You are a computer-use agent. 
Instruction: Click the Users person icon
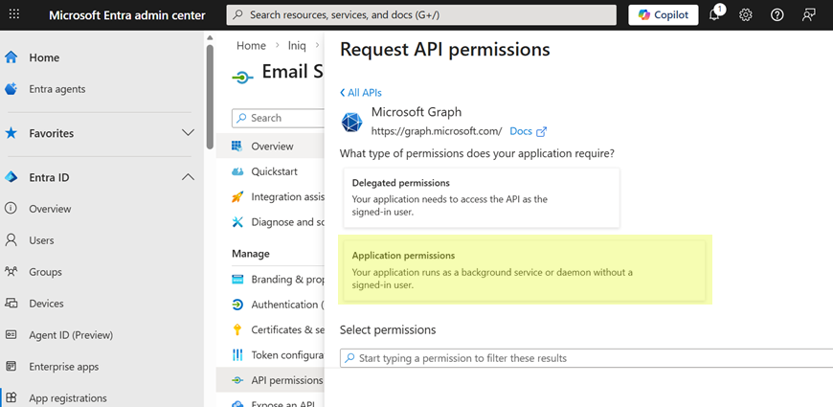click(11, 240)
